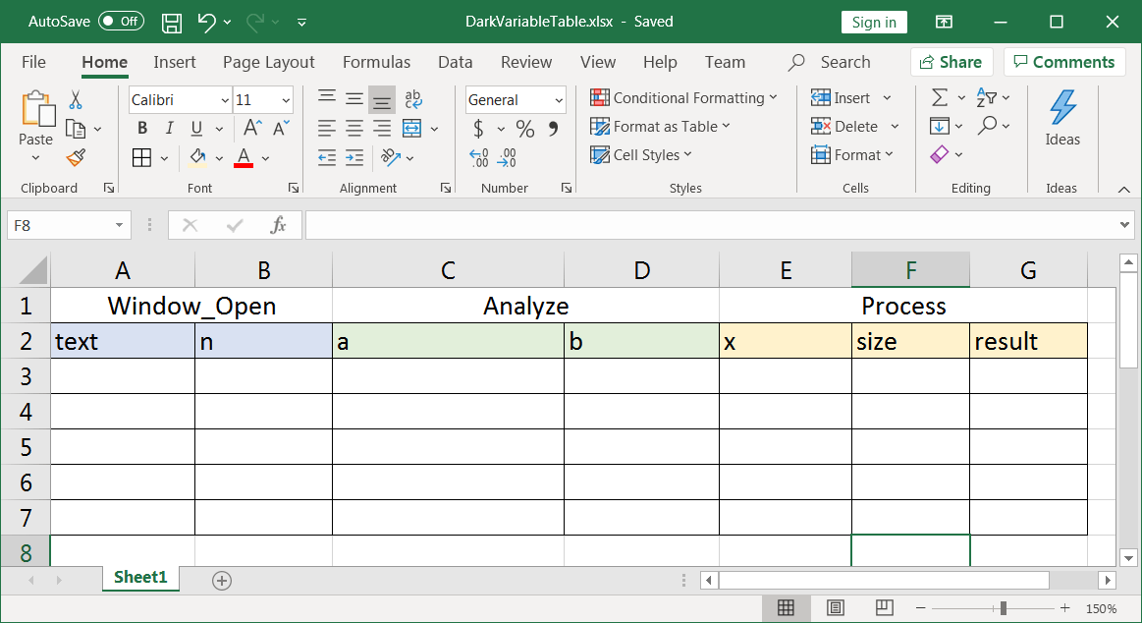Expand the formula bar chevron
This screenshot has height=623, width=1142.
click(x=1125, y=225)
